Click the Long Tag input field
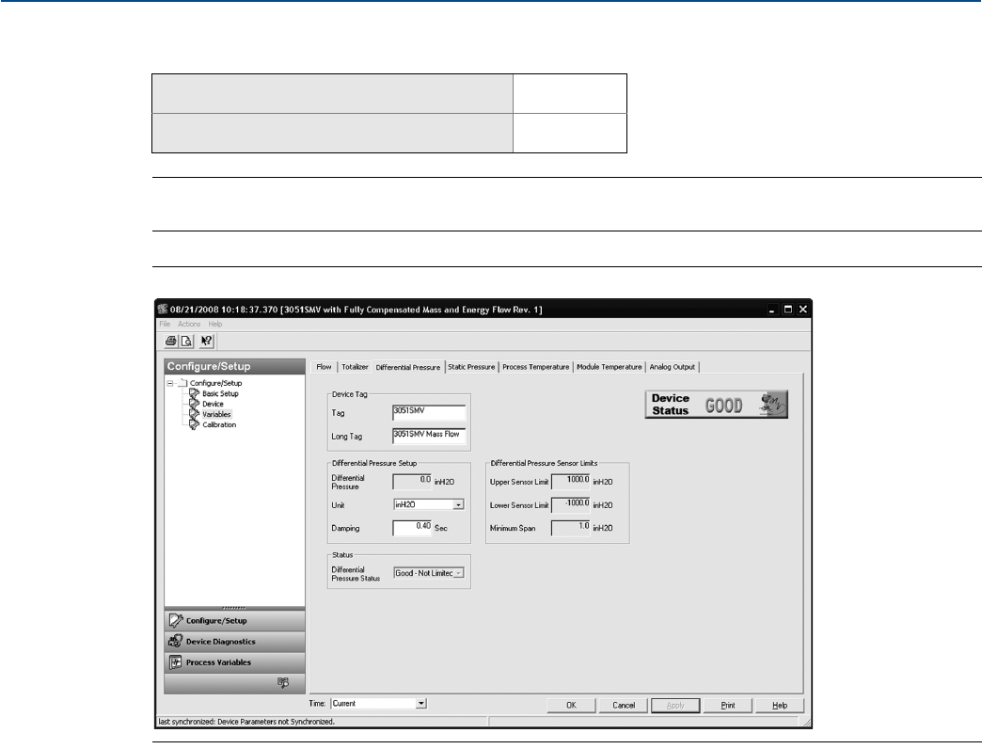Image resolution: width=982 pixels, height=749 pixels. [x=429, y=436]
